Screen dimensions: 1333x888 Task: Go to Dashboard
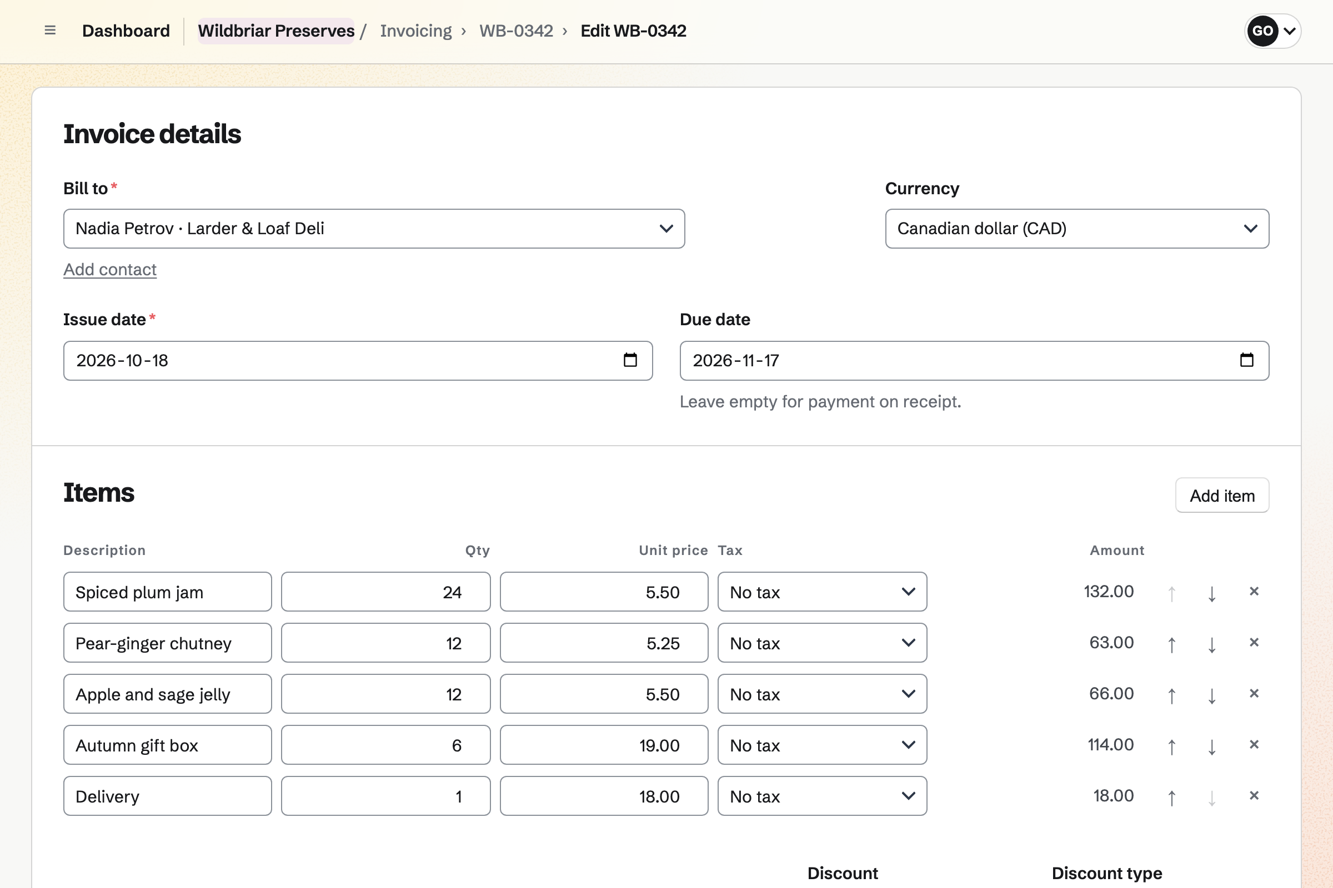126,31
